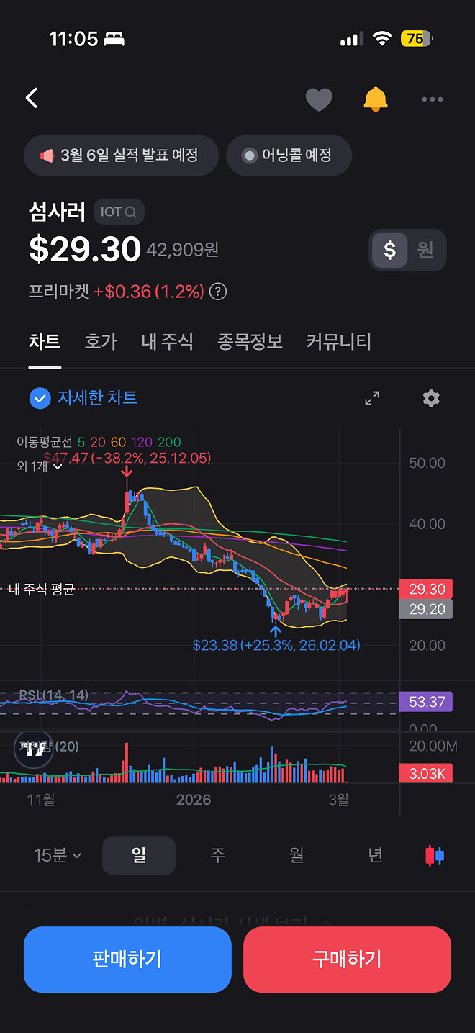The image size is (475, 1033).
Task: Tap IOT ticker search badge
Action: coord(119,212)
